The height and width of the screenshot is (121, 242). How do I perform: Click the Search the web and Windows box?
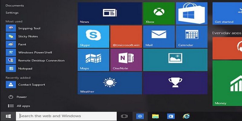point(66,116)
